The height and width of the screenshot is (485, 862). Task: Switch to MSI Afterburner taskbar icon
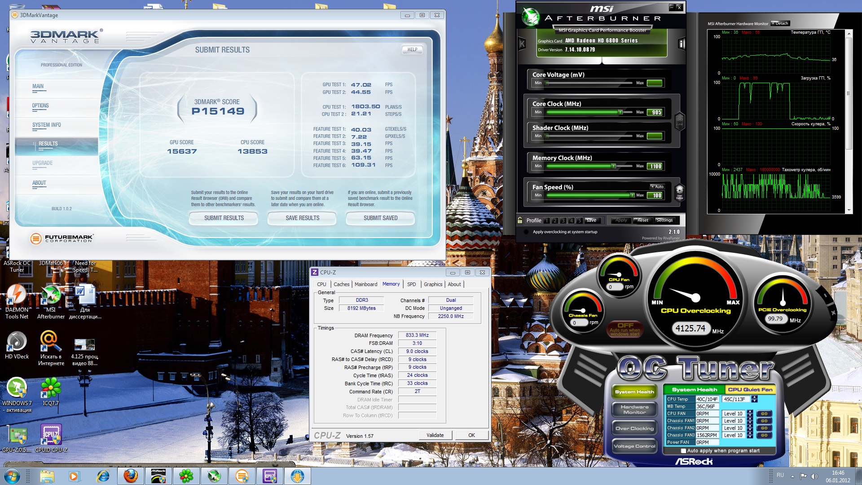[214, 476]
